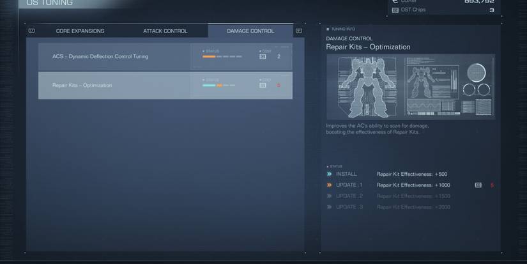The height and width of the screenshot is (264, 527).
Task: Click the Repair Kits row status progress bar
Action: [219, 86]
